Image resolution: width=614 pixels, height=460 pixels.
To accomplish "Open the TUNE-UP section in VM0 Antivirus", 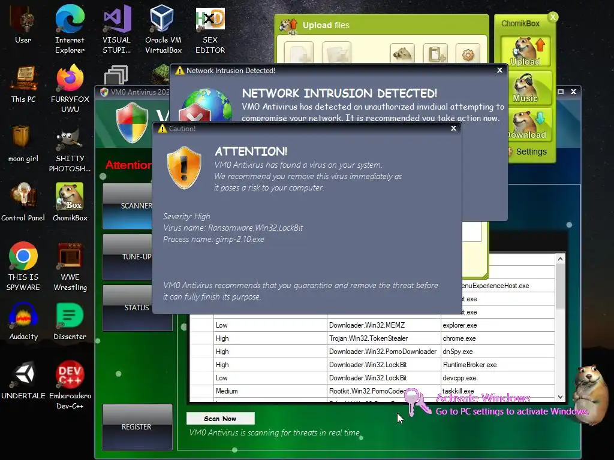I will point(128,257).
